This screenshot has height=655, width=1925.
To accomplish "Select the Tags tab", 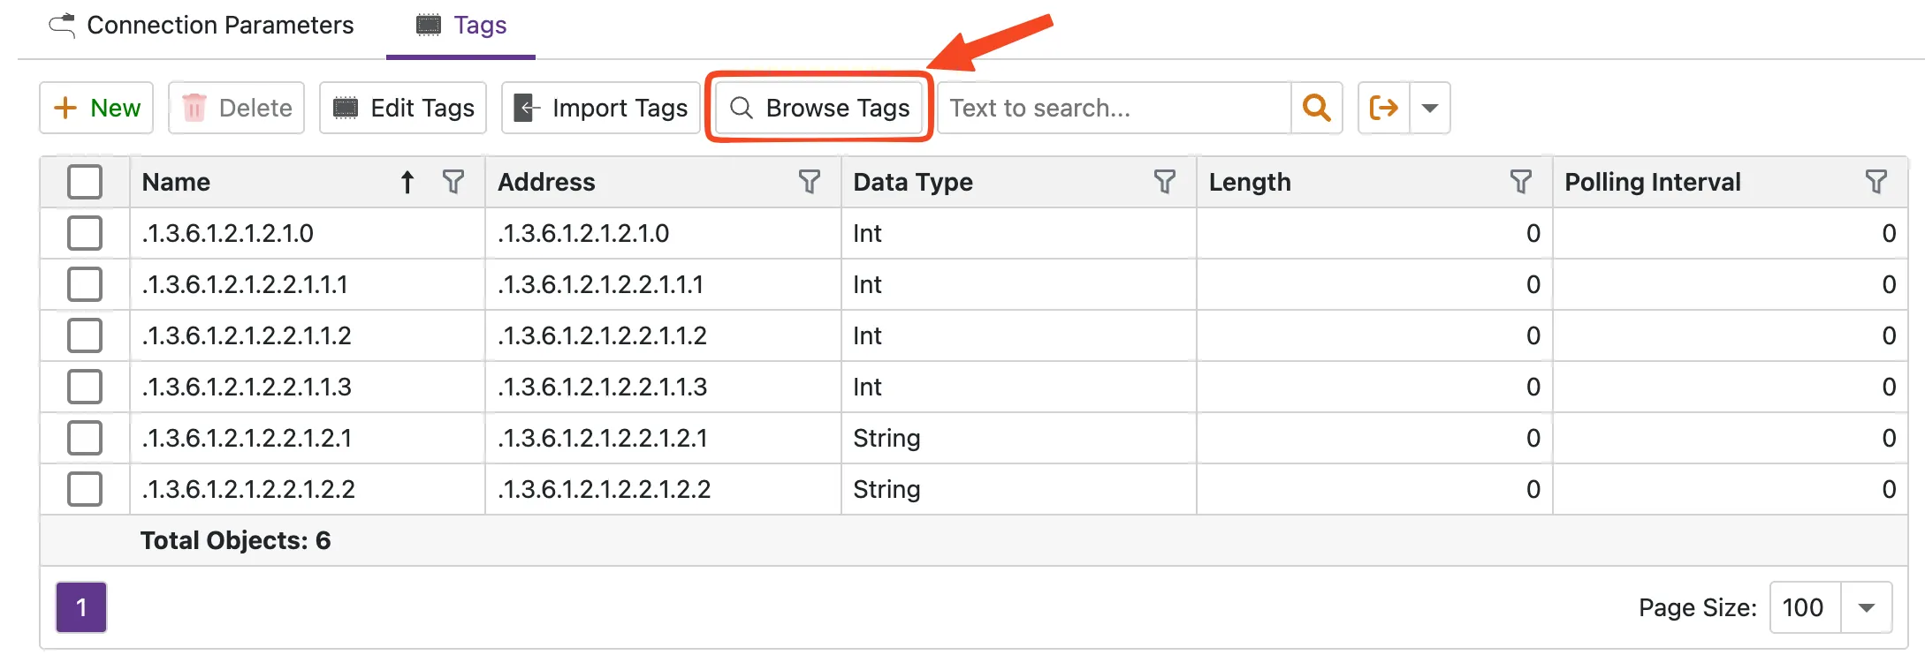I will pyautogui.click(x=460, y=26).
